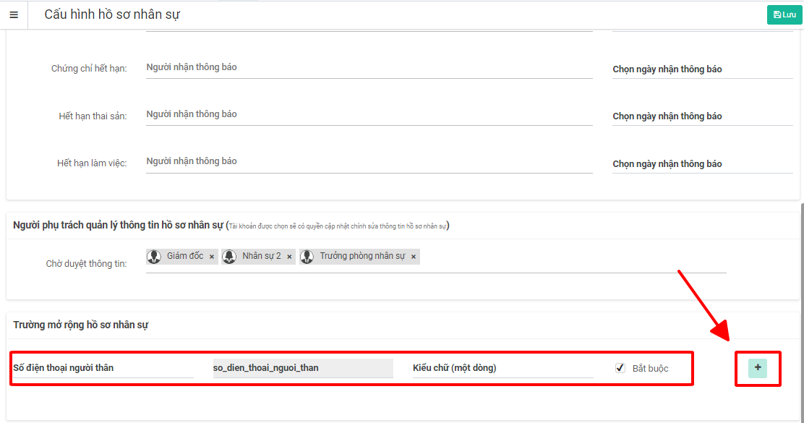
Task: Select recipient for Hết hạn thai sản
Action: [x=369, y=114]
